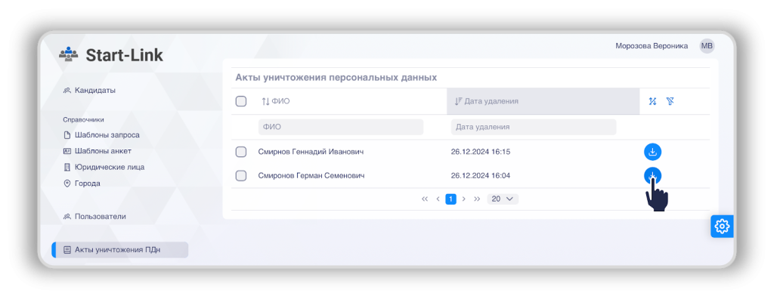Screen dimensions: 774x299
Task: Check the box for Смирнов Геннадий Иванович
Action: pyautogui.click(x=241, y=152)
